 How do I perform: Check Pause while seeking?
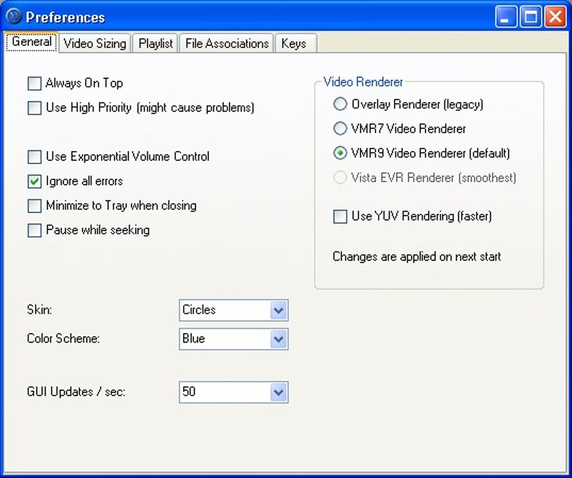pos(34,230)
